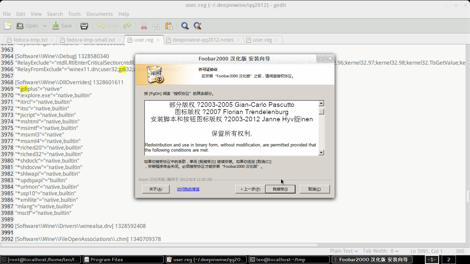470x264 pixels.
Task: Click the Print icon in gedit toolbar
Action: (84, 26)
